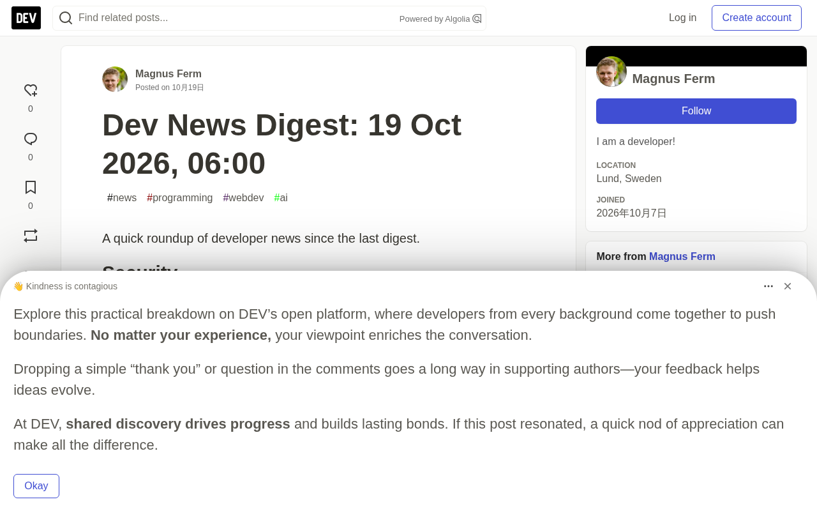Open author name Magnus Ferm above the title

tap(169, 74)
